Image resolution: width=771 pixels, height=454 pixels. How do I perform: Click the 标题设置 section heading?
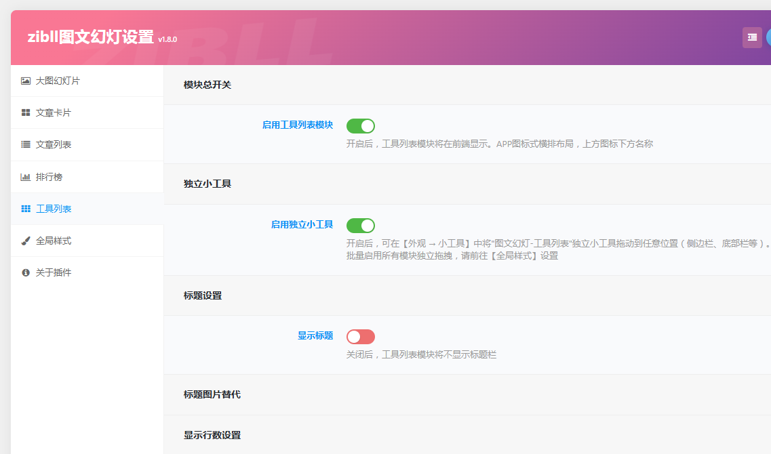203,296
